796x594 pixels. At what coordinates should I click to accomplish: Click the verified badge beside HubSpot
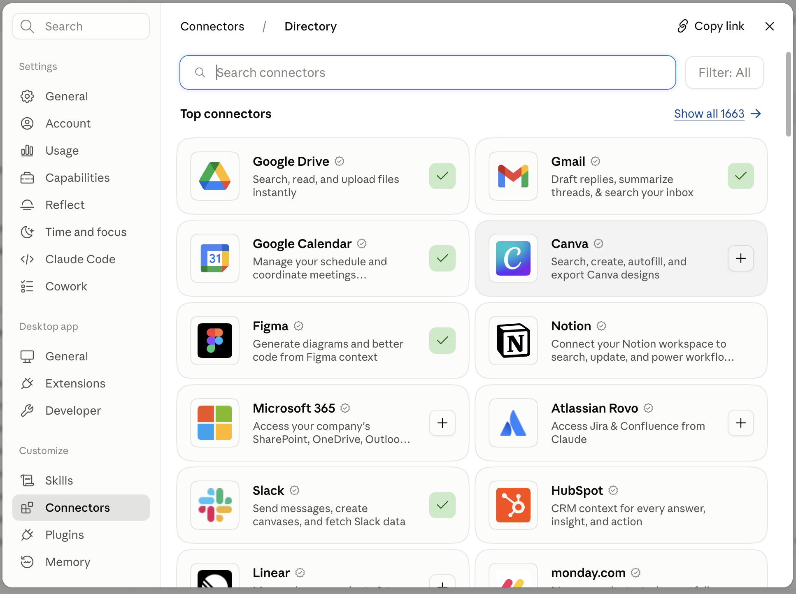point(613,490)
